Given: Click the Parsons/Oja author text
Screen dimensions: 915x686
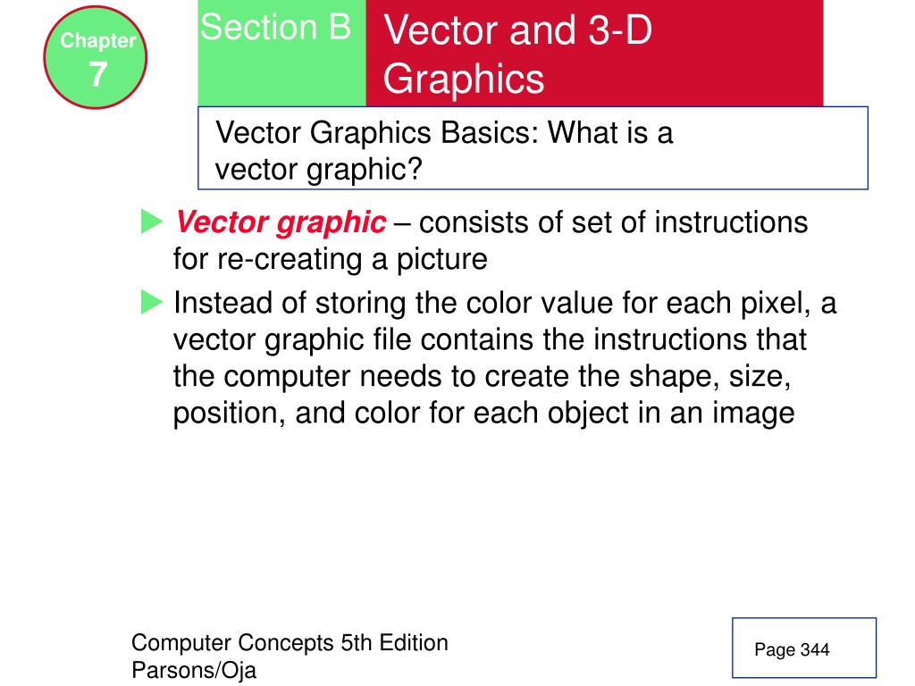Looking at the screenshot, I should pos(194,670).
